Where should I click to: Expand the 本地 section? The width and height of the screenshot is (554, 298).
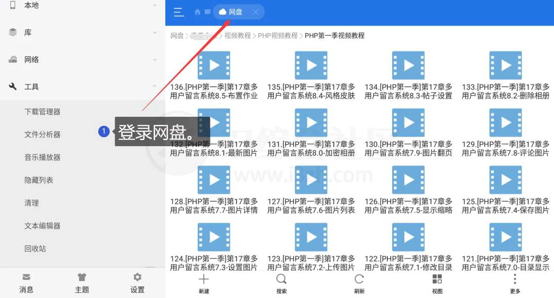(155, 5)
